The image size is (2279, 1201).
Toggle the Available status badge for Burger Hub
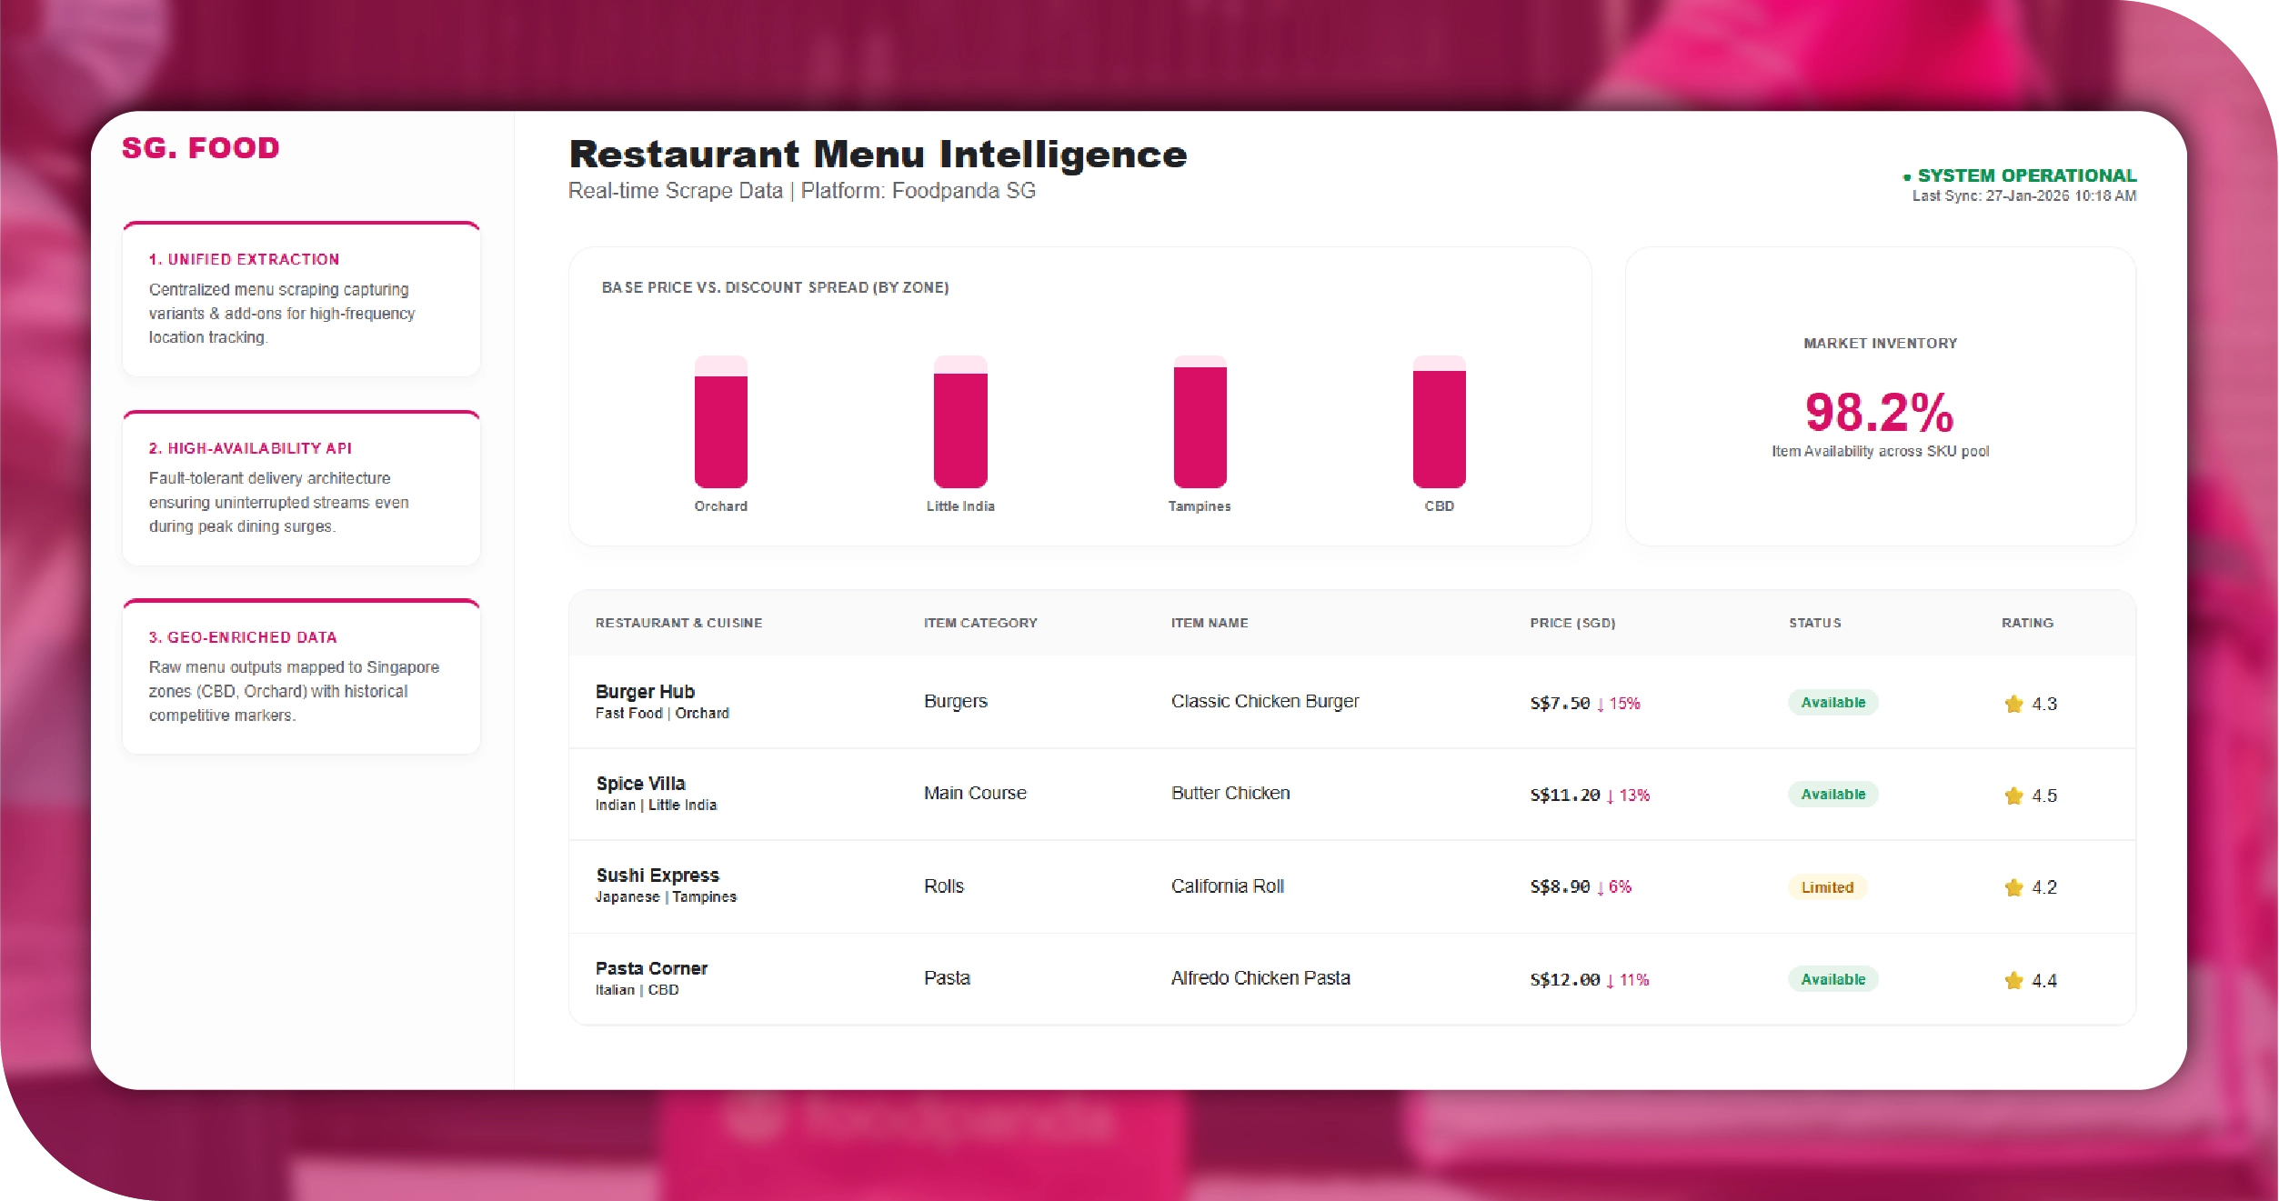pyautogui.click(x=1832, y=702)
